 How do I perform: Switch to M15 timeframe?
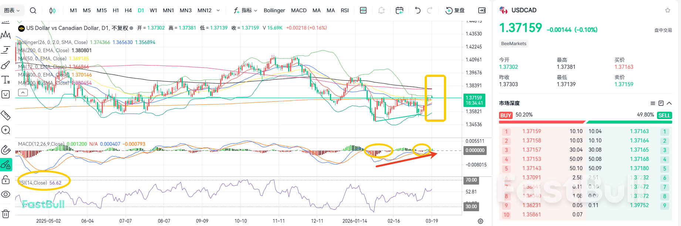102,10
